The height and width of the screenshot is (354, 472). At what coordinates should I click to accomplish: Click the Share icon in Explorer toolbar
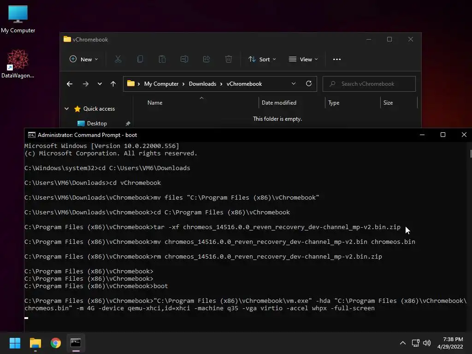206,59
